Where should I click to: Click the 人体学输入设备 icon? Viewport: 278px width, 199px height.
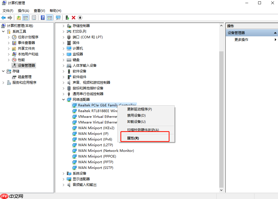tap(69, 66)
